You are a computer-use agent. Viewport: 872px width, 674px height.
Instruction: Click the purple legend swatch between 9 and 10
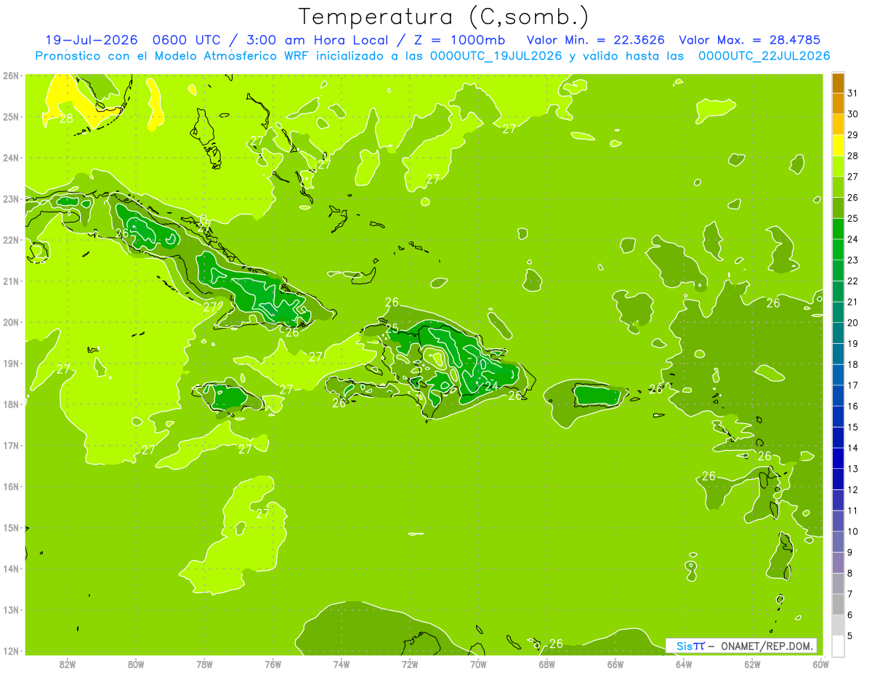[x=838, y=542]
